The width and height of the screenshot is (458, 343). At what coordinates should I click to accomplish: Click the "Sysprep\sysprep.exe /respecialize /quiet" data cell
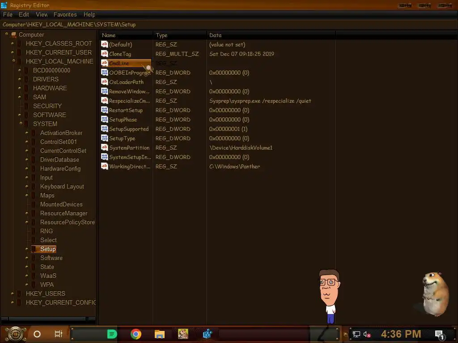coord(260,100)
